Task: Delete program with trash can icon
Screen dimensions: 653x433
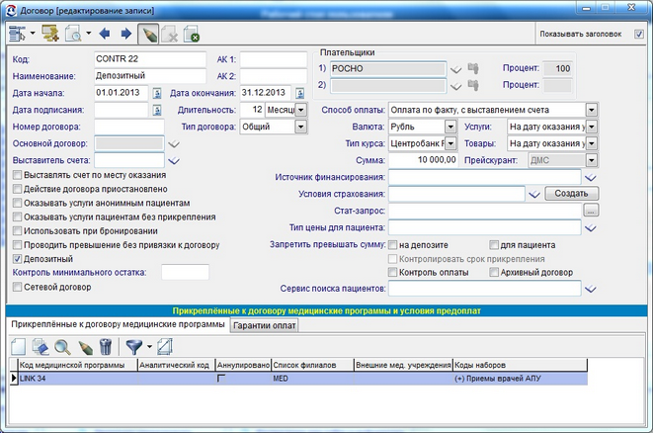Action: coord(106,347)
